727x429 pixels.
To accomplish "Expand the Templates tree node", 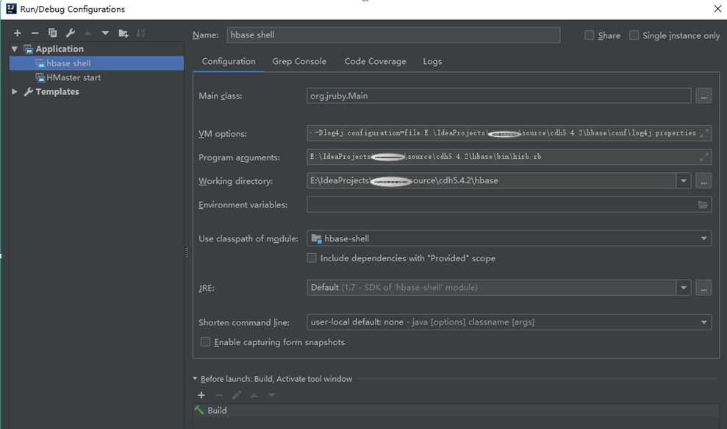I will click(x=15, y=91).
